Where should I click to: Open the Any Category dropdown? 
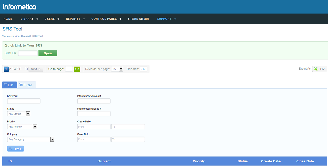point(30,139)
